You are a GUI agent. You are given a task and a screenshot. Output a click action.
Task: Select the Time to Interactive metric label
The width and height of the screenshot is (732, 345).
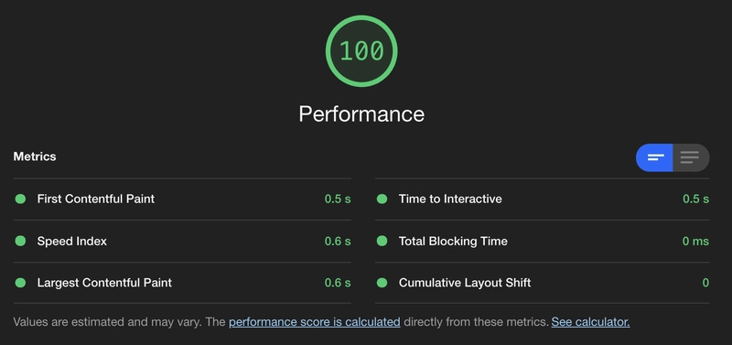(x=450, y=199)
